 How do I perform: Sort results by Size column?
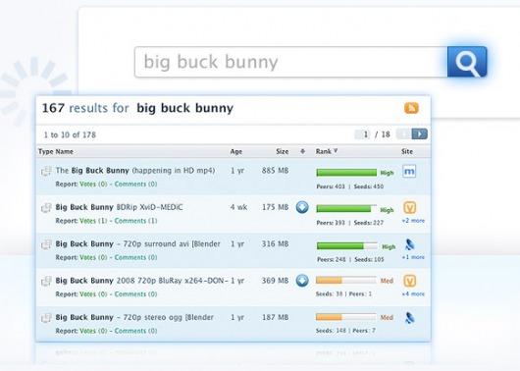[x=283, y=151]
